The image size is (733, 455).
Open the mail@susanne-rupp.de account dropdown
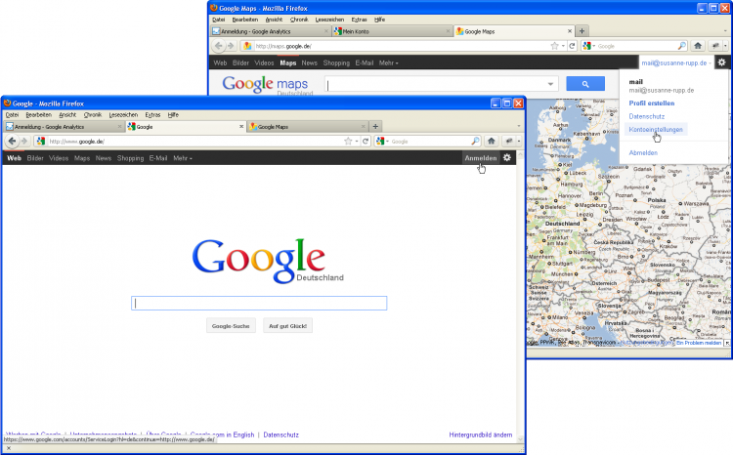tap(675, 62)
